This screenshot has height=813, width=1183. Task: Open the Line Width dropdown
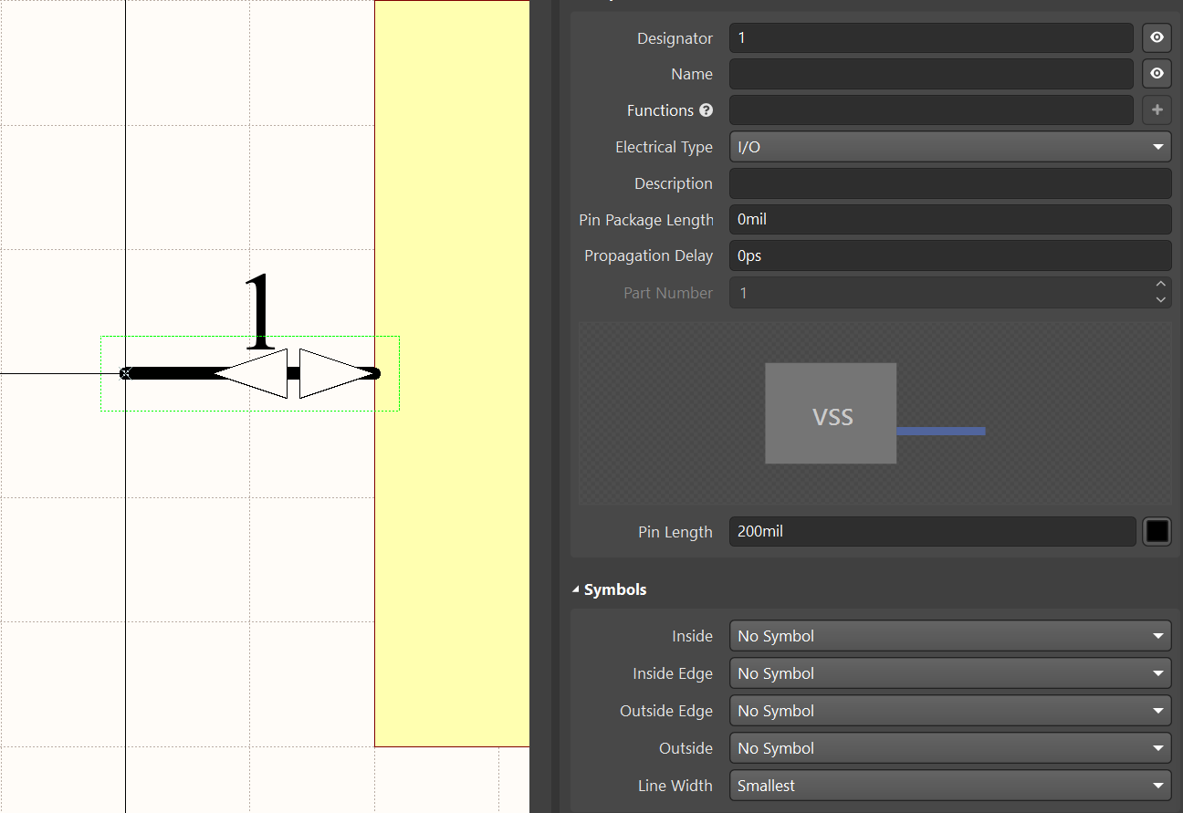click(x=1157, y=785)
